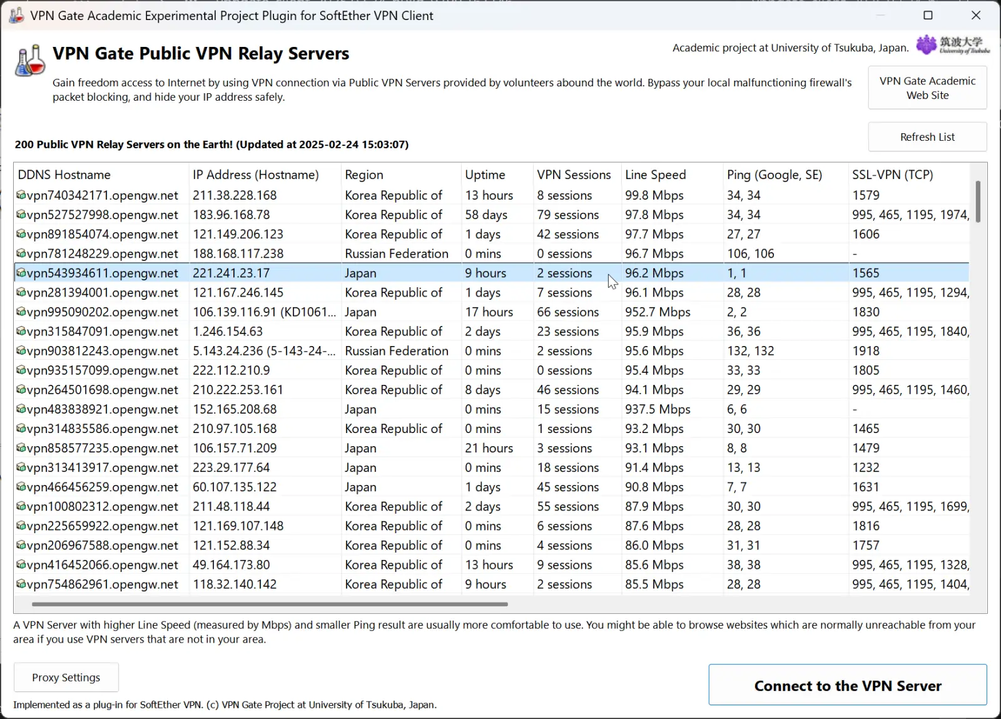Click ping value 106, 106

tap(751, 253)
